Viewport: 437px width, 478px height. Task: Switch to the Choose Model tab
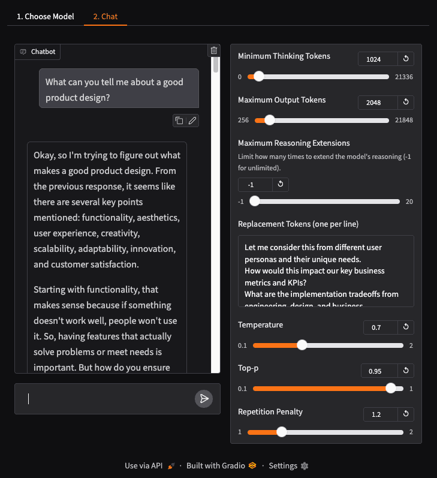click(x=46, y=16)
